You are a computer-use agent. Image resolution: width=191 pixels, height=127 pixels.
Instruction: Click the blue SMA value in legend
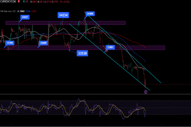point(28,11)
